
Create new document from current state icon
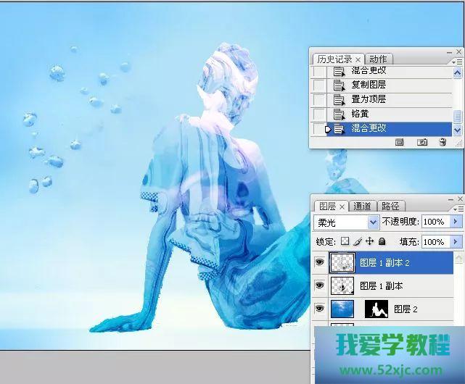coord(400,143)
